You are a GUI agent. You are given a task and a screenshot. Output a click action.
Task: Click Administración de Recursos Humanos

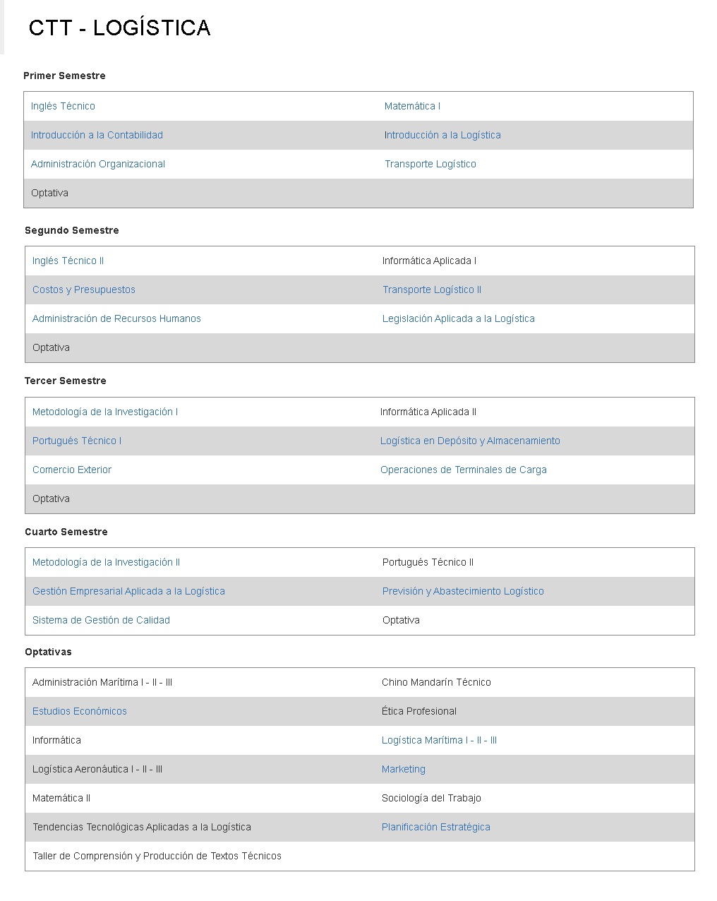(x=116, y=318)
